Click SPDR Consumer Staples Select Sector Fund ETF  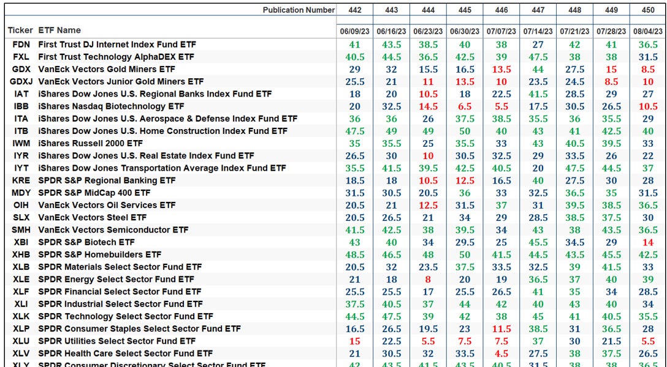[x=140, y=328]
